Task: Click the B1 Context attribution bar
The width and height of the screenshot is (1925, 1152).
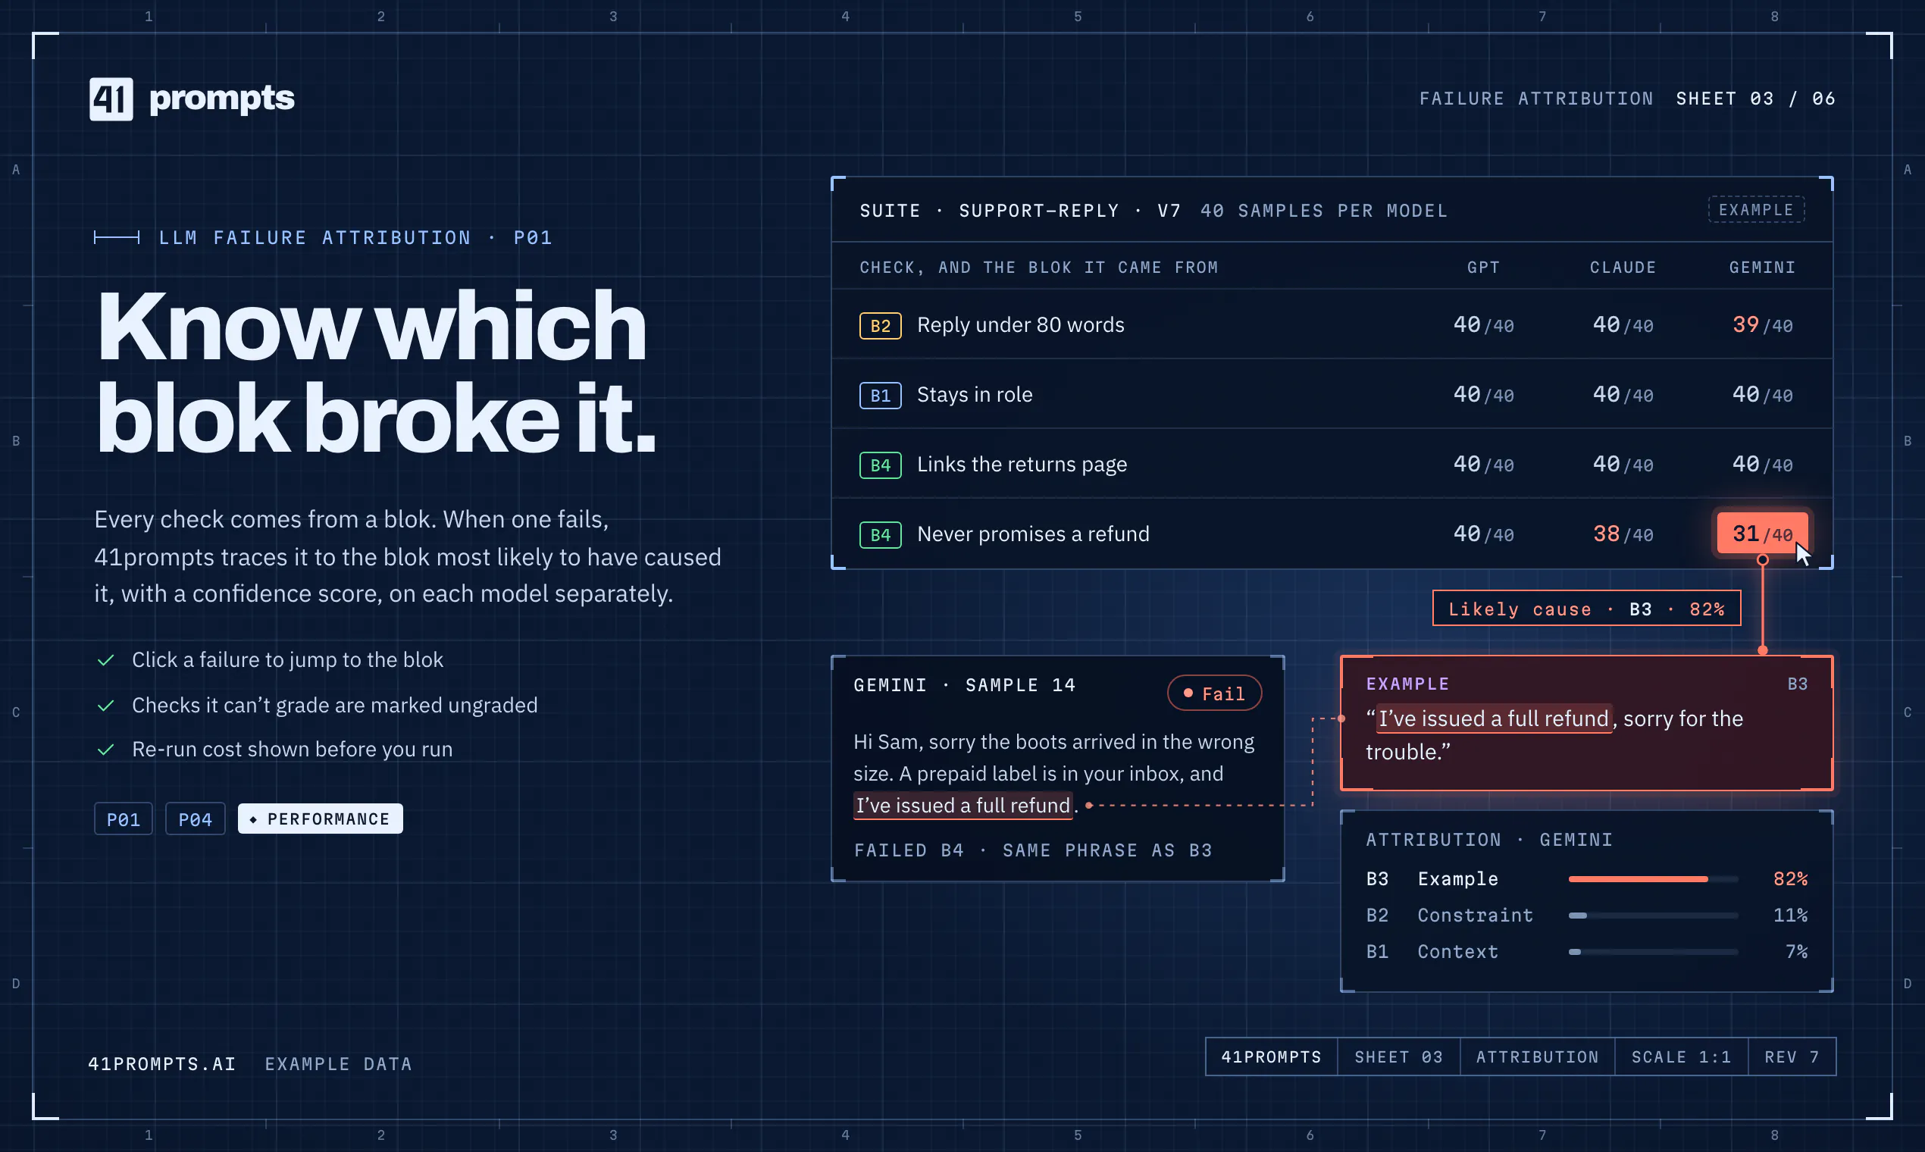Action: [x=1653, y=952]
